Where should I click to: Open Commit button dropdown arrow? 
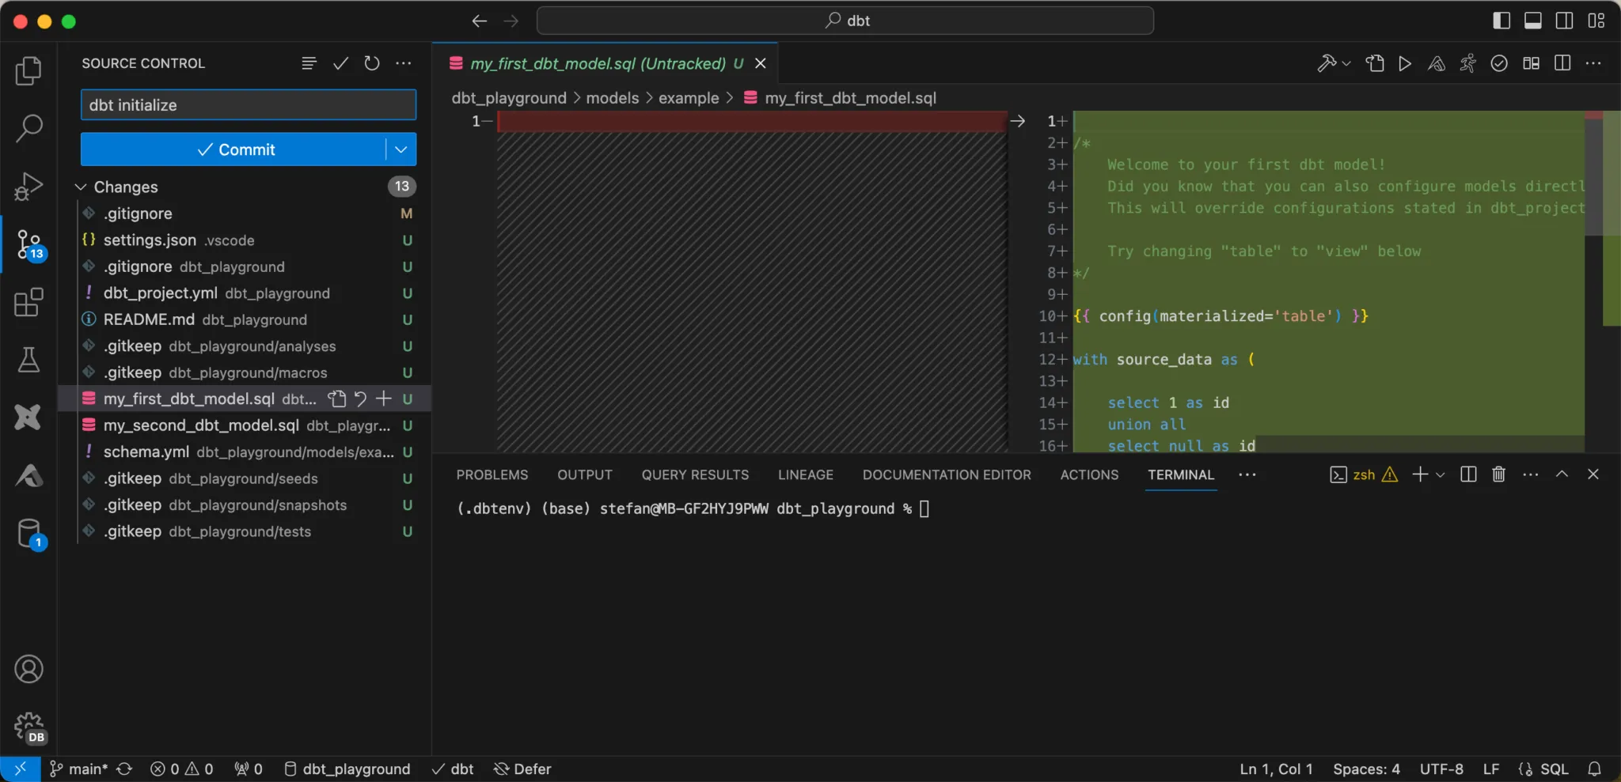click(x=401, y=149)
